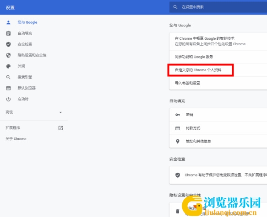The width and height of the screenshot is (267, 217).
Task: Click the Chrome 有助于保护您免受数据泄露 text
Action: (x=226, y=175)
